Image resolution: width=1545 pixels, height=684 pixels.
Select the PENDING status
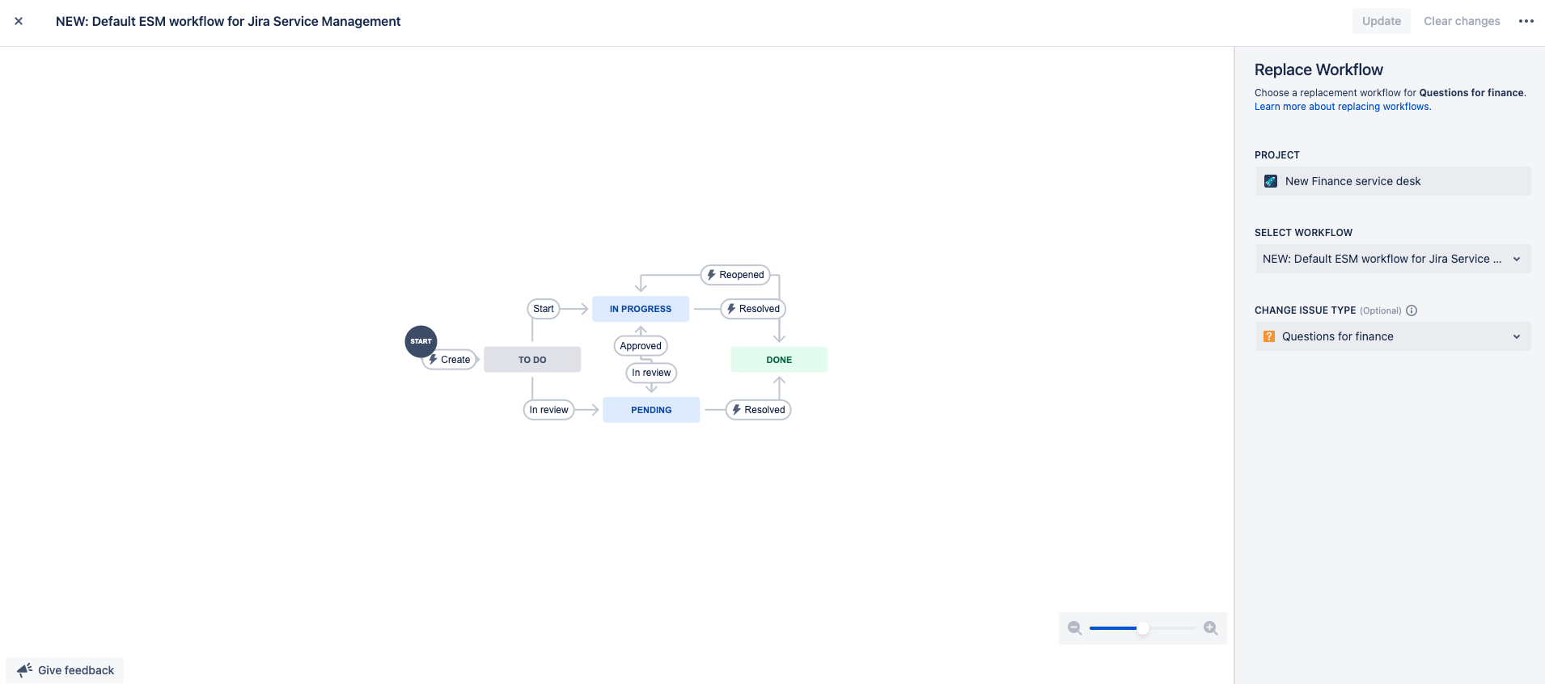(x=651, y=410)
